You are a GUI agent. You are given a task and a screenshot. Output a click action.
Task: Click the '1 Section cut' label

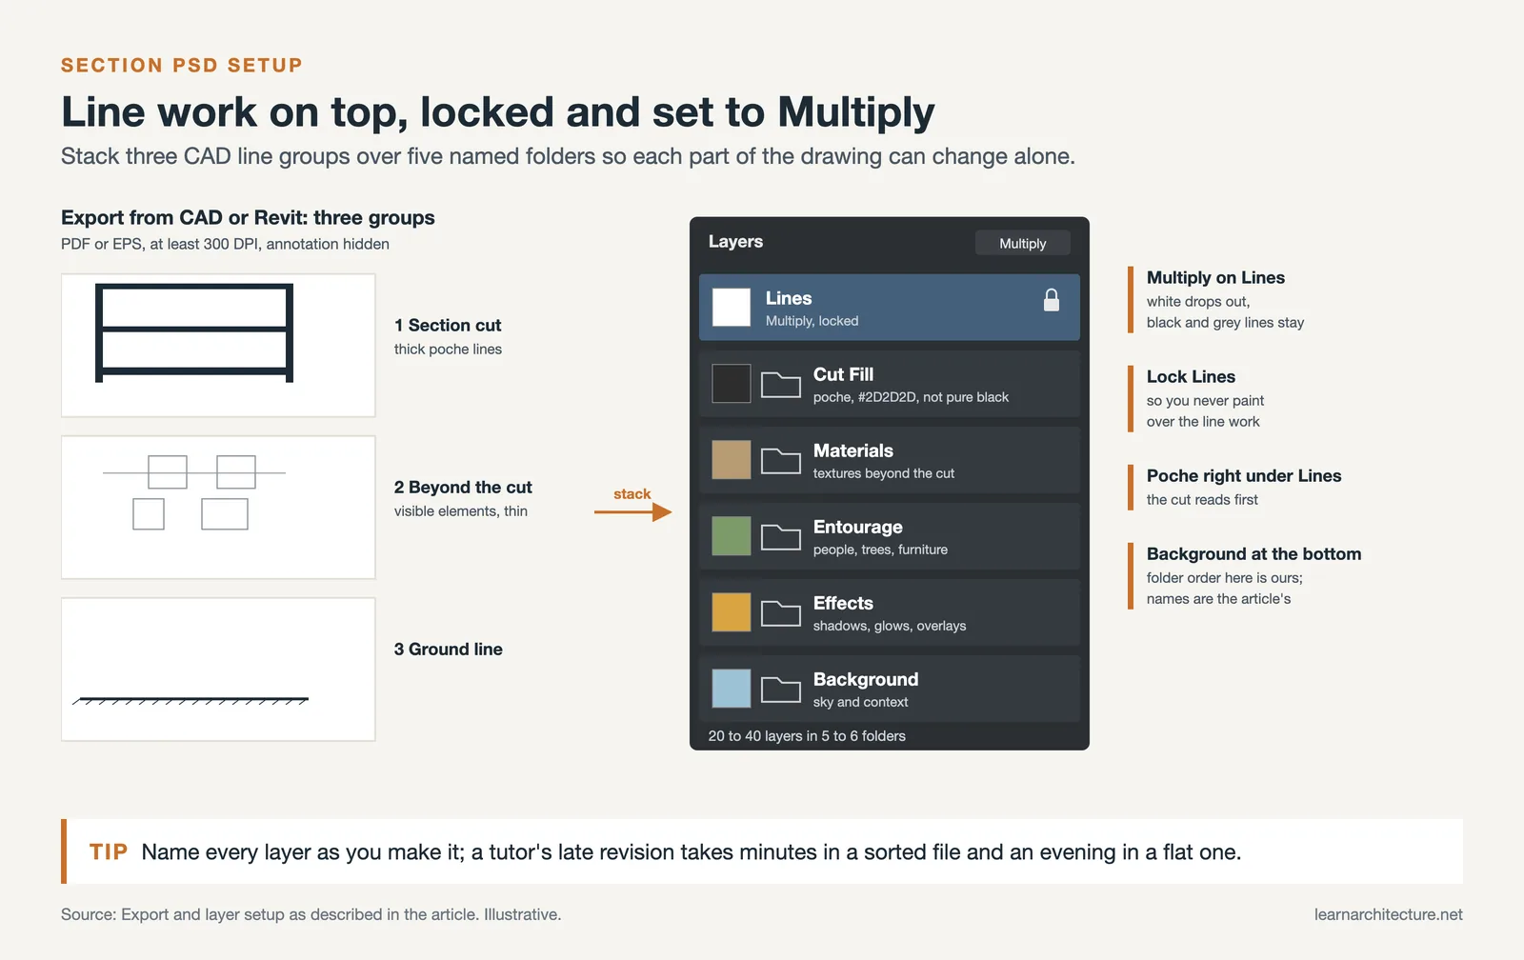[448, 325]
